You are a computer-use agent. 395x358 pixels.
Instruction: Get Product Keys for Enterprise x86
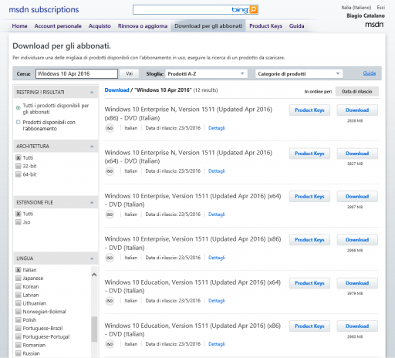click(x=309, y=240)
